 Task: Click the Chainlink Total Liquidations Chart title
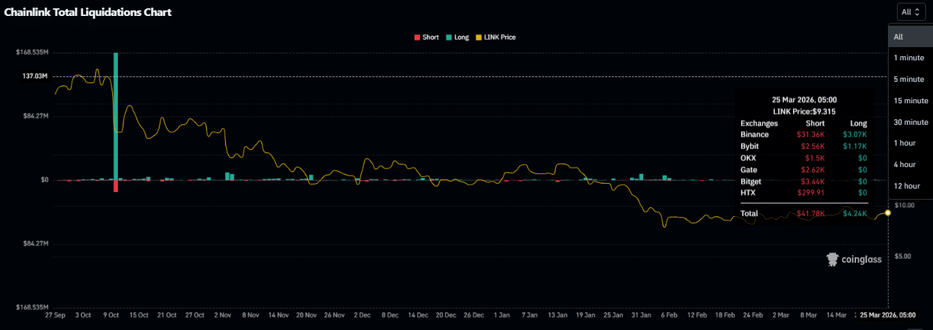coord(88,12)
